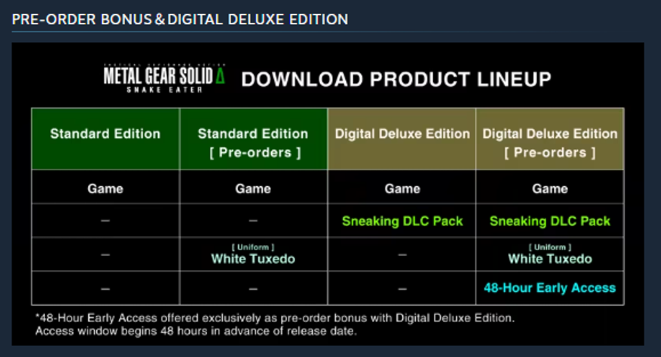Screen dimensions: 661x357
Task: Select the plain Standard Edition column header
Action: point(105,134)
